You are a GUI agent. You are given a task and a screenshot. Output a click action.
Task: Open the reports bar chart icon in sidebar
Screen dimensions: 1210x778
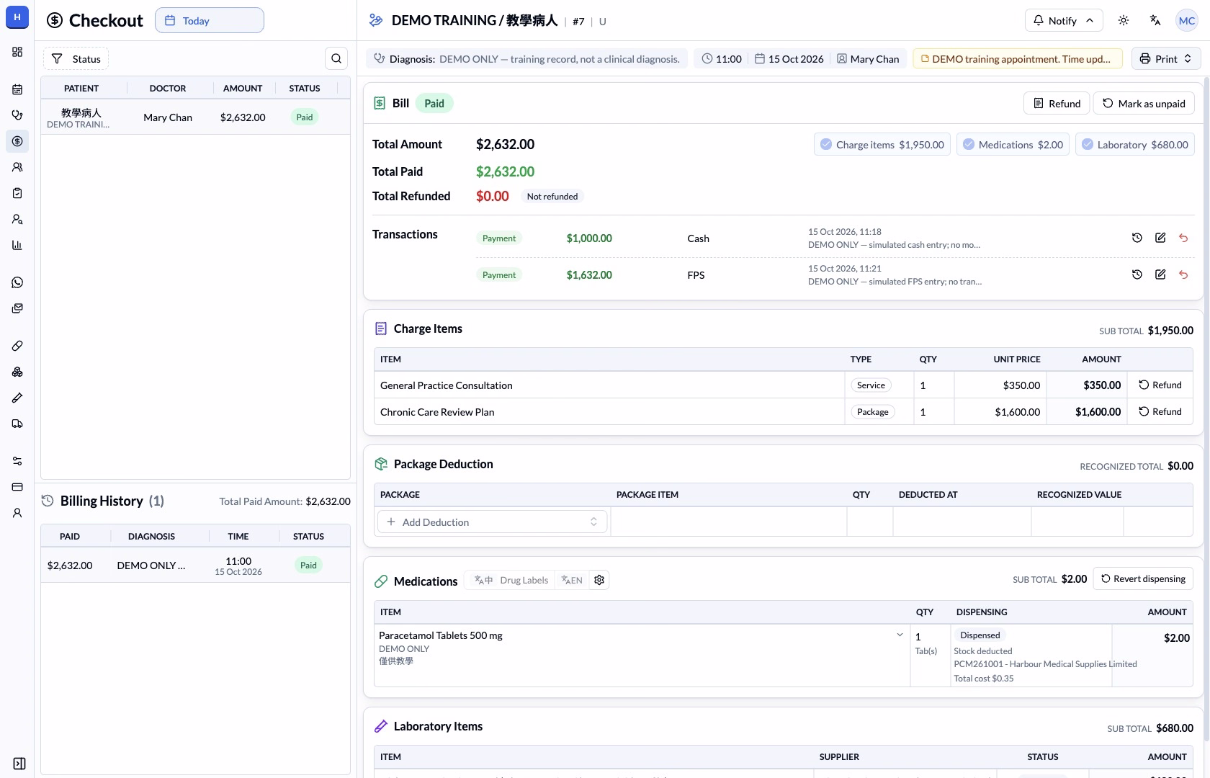point(17,245)
